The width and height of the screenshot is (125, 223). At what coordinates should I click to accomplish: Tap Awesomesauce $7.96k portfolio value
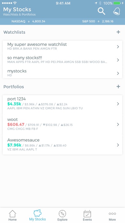[14, 145]
